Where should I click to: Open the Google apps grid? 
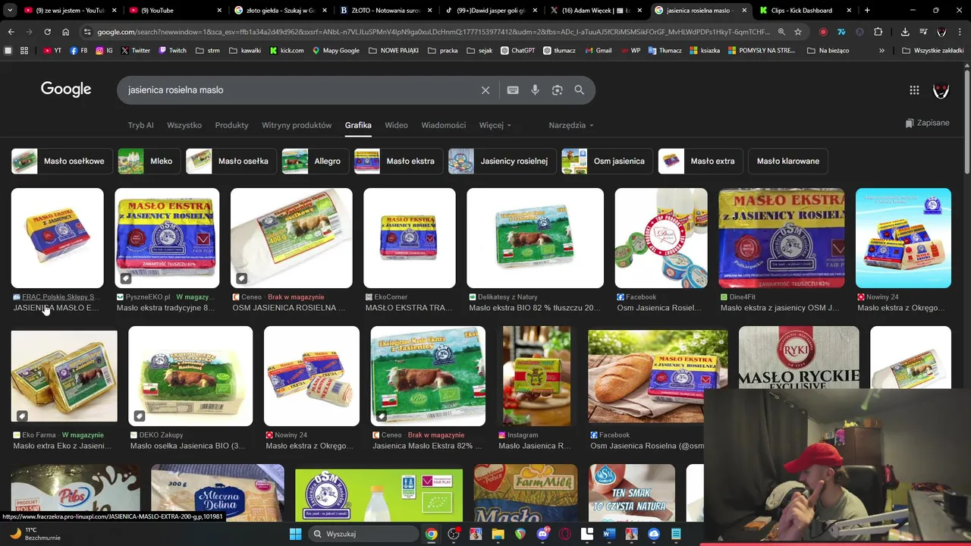(x=914, y=90)
